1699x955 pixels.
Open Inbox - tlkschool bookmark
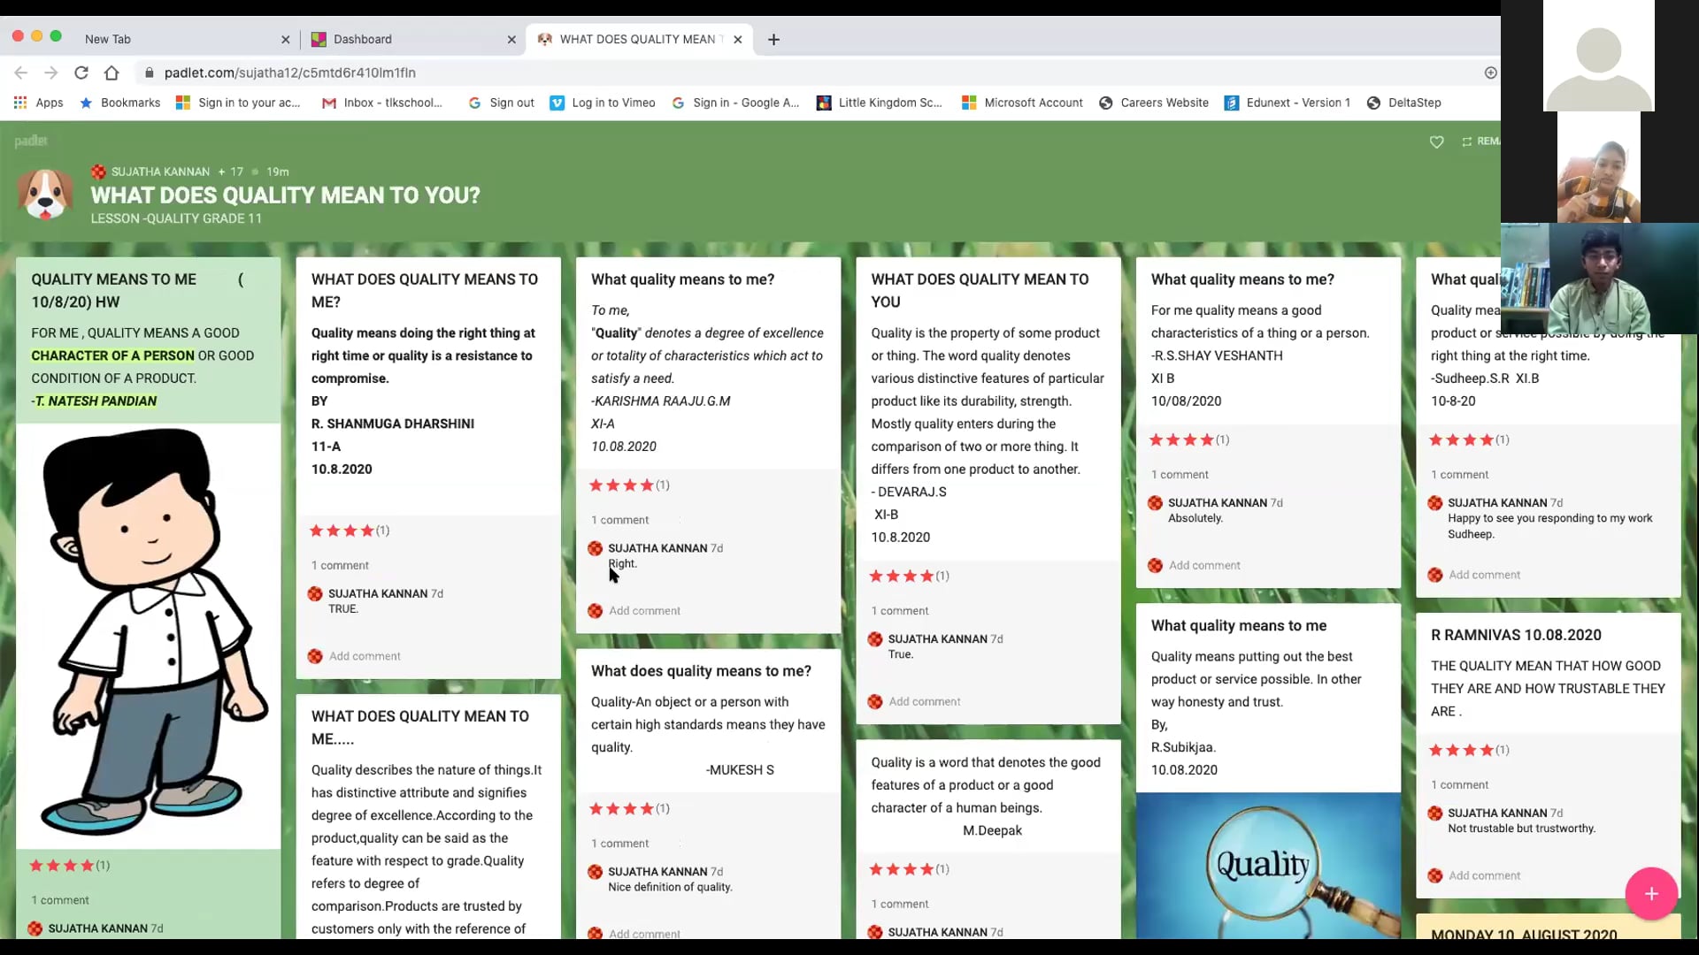(382, 103)
